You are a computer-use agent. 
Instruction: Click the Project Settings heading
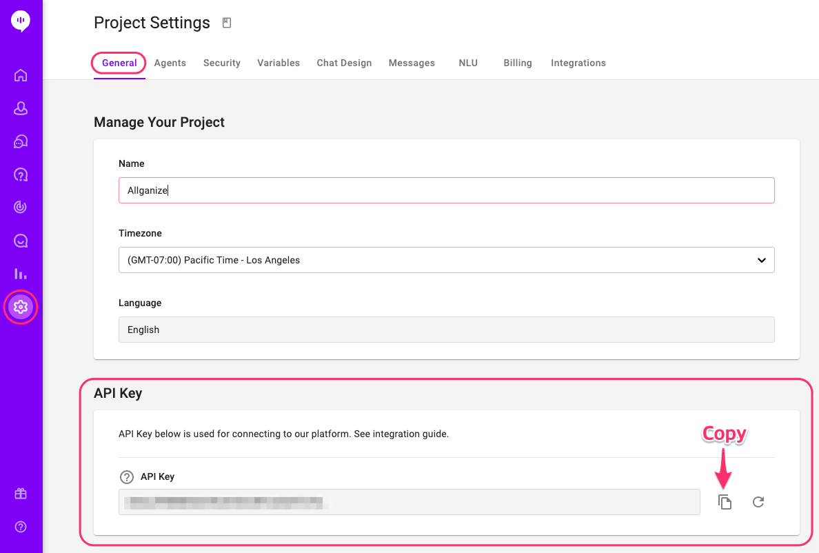(x=152, y=23)
